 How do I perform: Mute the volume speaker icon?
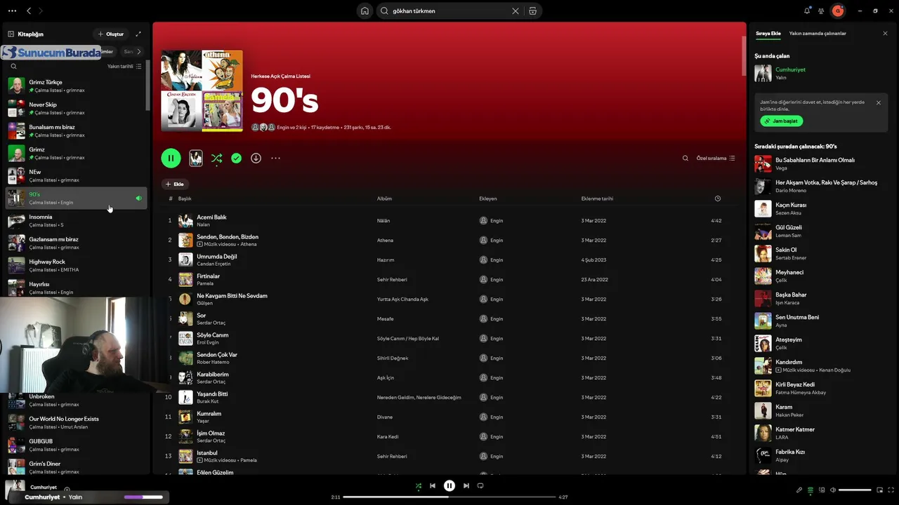[832, 490]
